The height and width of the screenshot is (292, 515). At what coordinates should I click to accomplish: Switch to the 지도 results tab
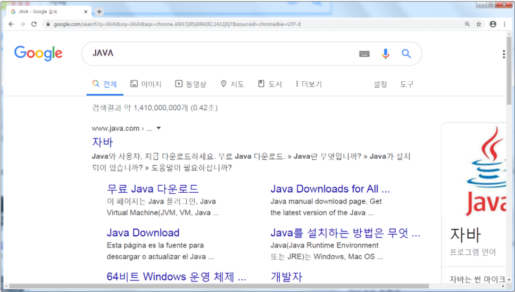tap(232, 84)
